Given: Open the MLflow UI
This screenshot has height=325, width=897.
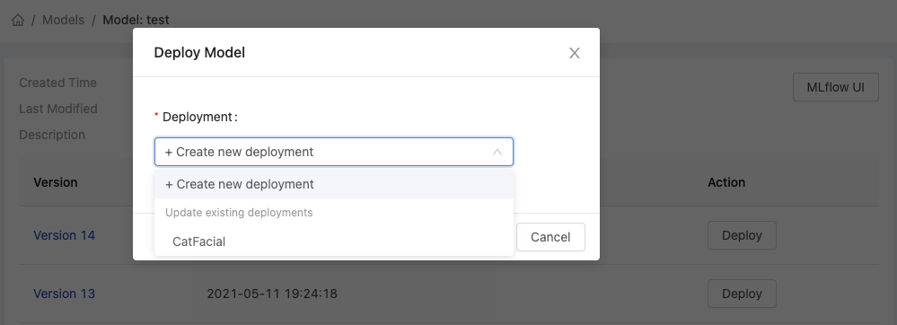Looking at the screenshot, I should click(x=835, y=88).
